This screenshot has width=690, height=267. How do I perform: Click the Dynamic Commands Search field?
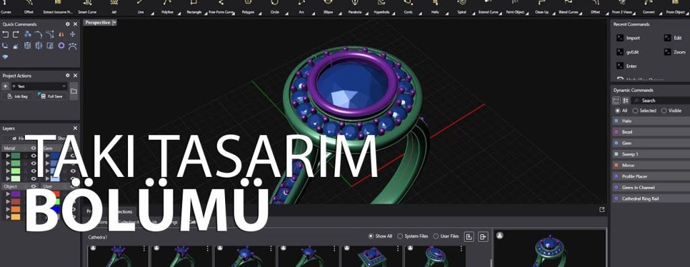[x=660, y=101]
